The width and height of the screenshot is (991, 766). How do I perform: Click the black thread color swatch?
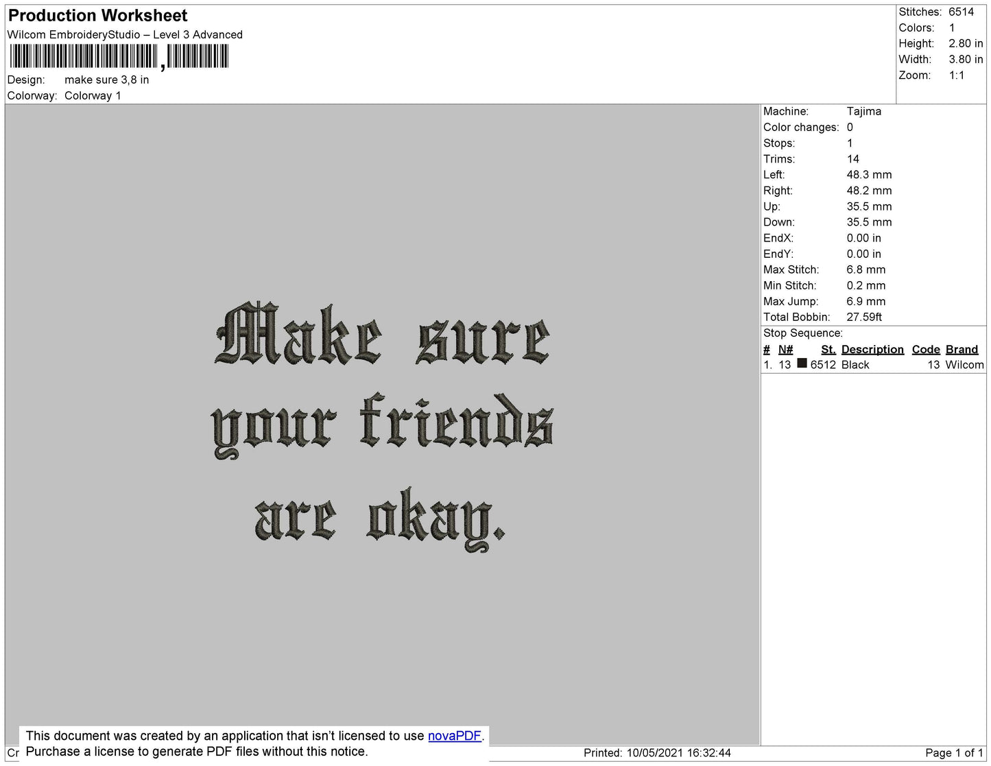[802, 363]
